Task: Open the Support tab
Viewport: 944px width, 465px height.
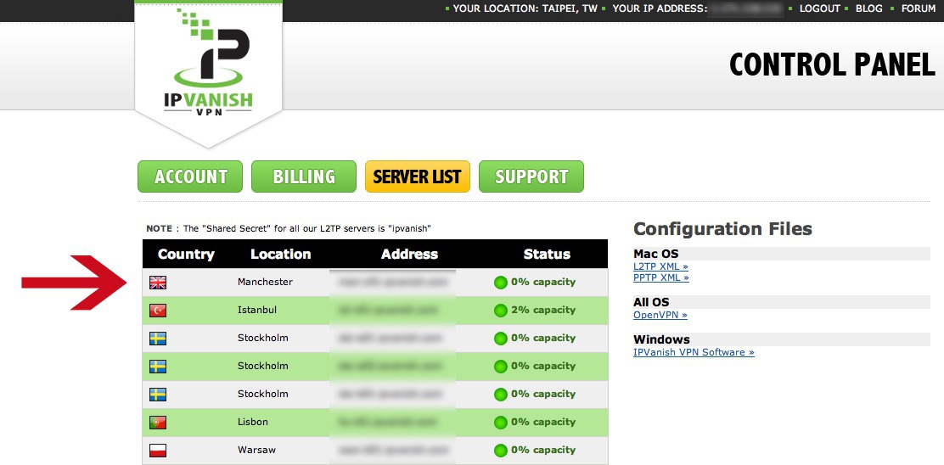Action: pyautogui.click(x=531, y=176)
